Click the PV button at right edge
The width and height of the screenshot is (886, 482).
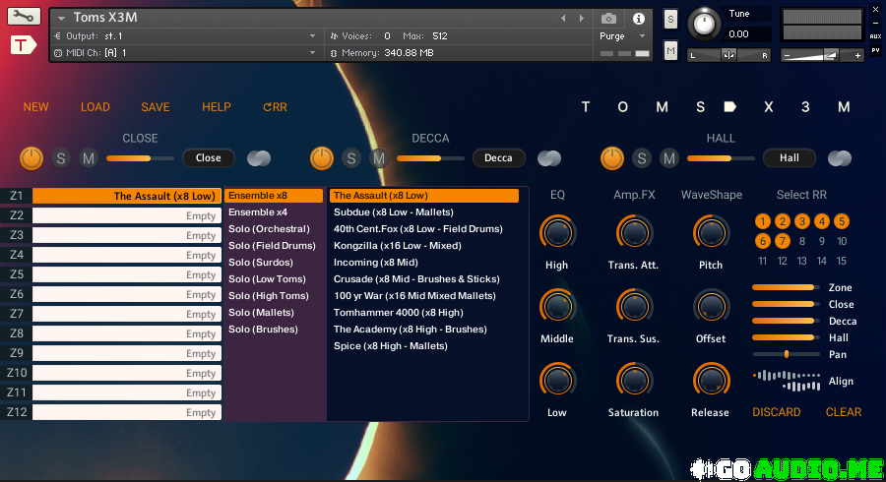875,50
